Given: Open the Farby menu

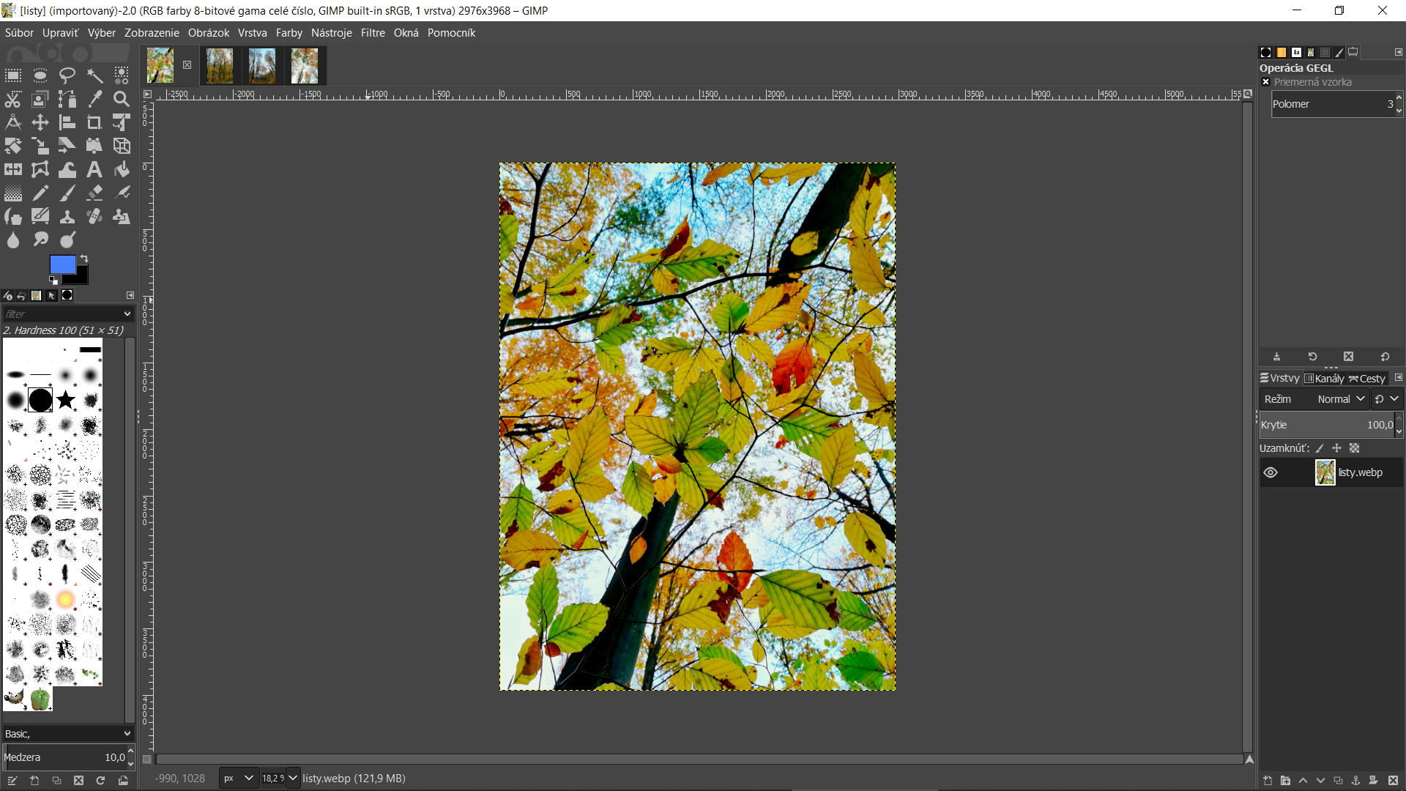Looking at the screenshot, I should (x=289, y=33).
